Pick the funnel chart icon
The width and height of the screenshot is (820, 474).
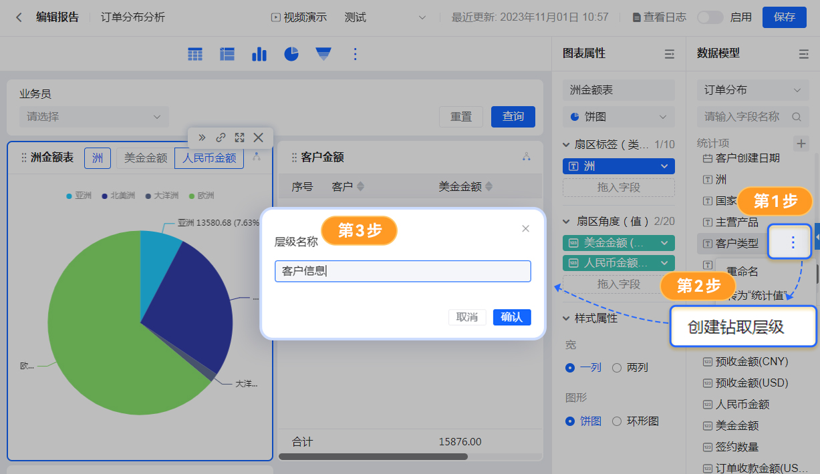323,54
